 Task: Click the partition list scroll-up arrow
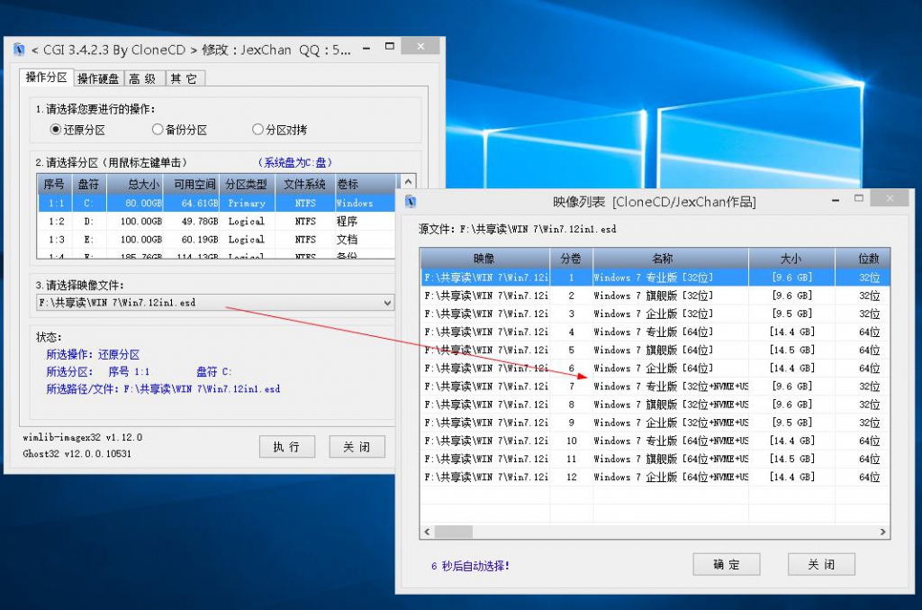[x=408, y=182]
